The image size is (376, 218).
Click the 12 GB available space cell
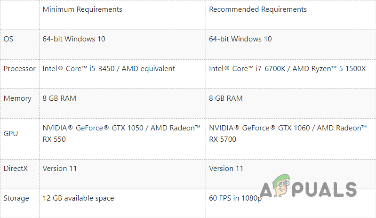[78, 198]
